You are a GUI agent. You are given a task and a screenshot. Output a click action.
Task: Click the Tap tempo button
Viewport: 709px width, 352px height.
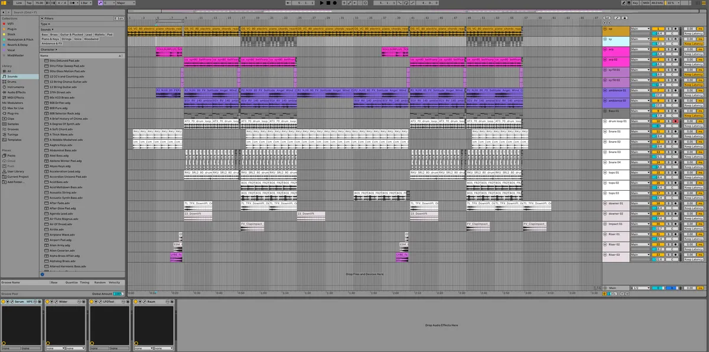[29, 3]
